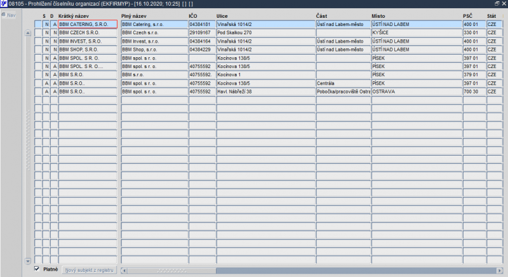Click the vertical scroll up arrow
Screen dimensions: 508x277
point(28,33)
